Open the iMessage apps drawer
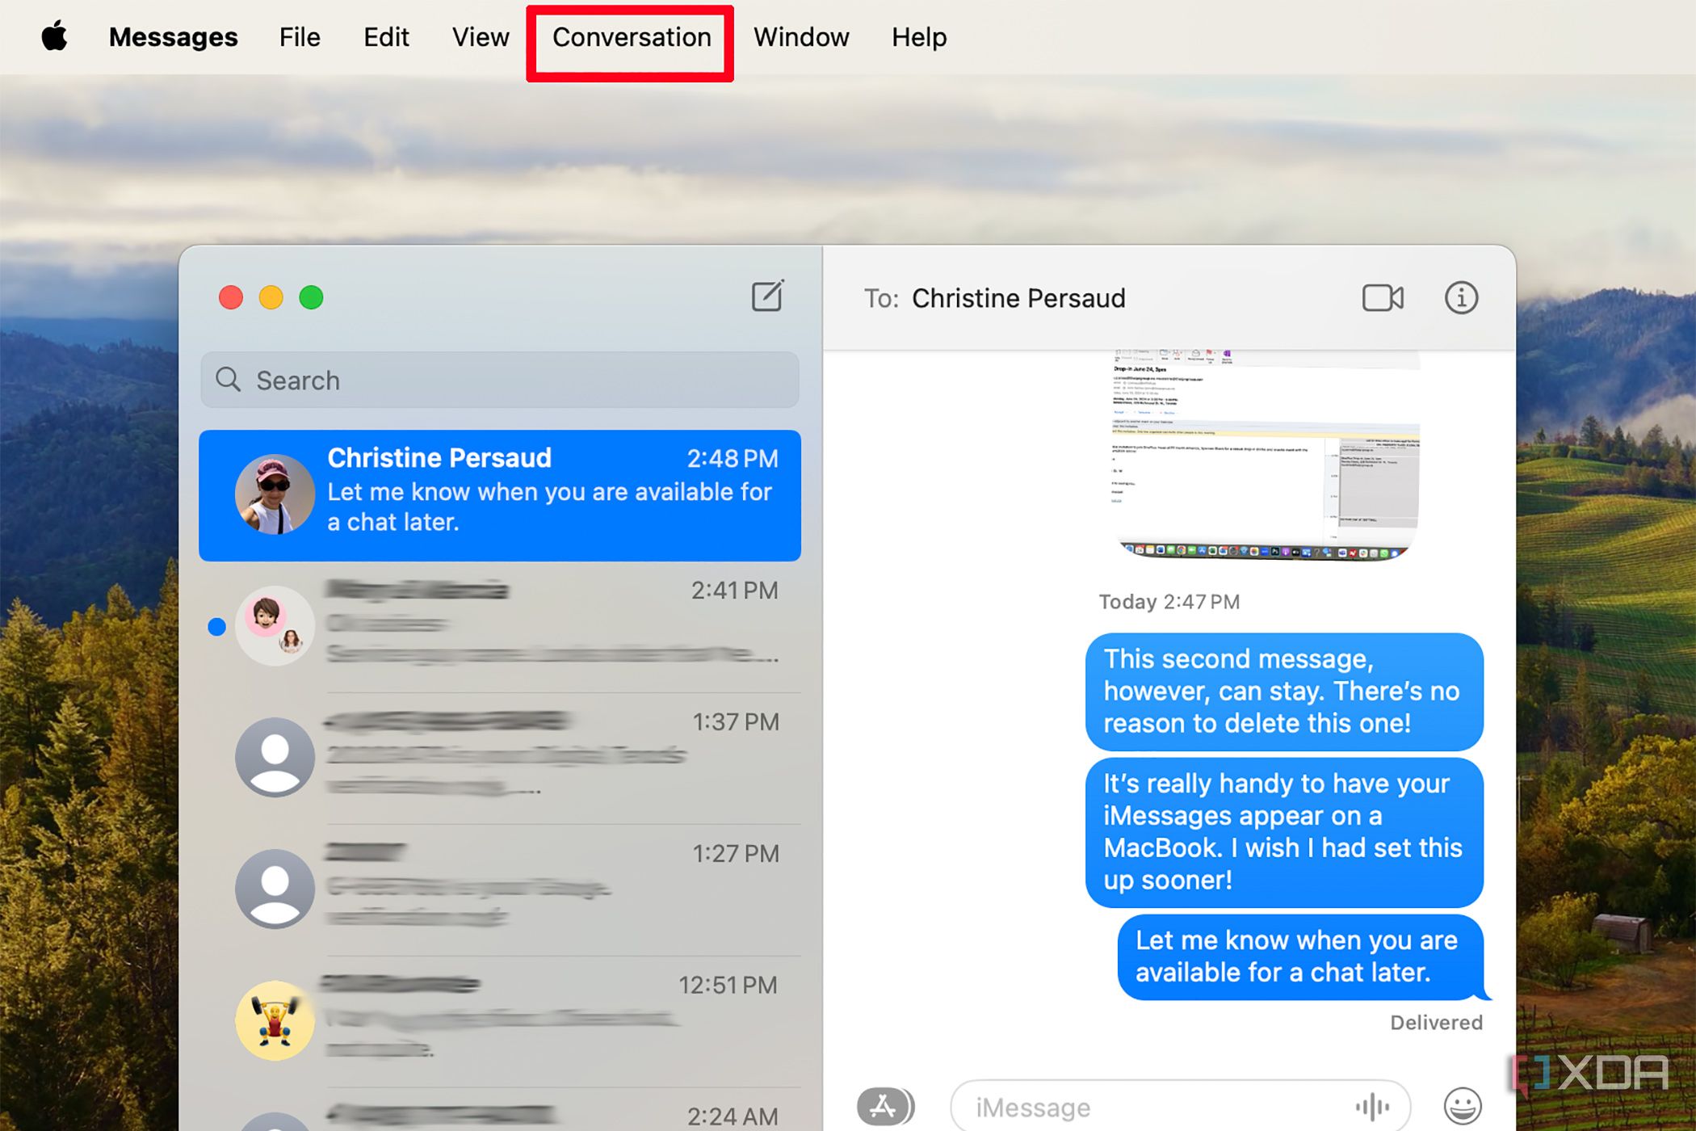The width and height of the screenshot is (1696, 1131). pos(885,1105)
